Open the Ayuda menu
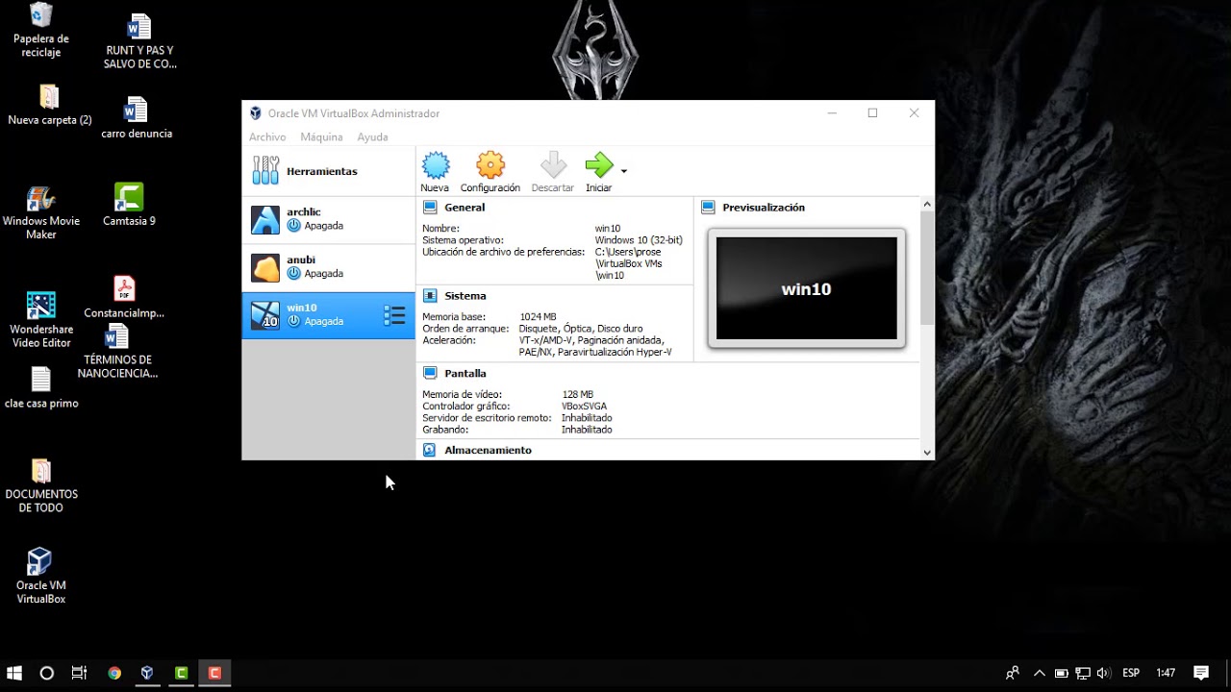Viewport: 1231px width, 692px height. (372, 137)
